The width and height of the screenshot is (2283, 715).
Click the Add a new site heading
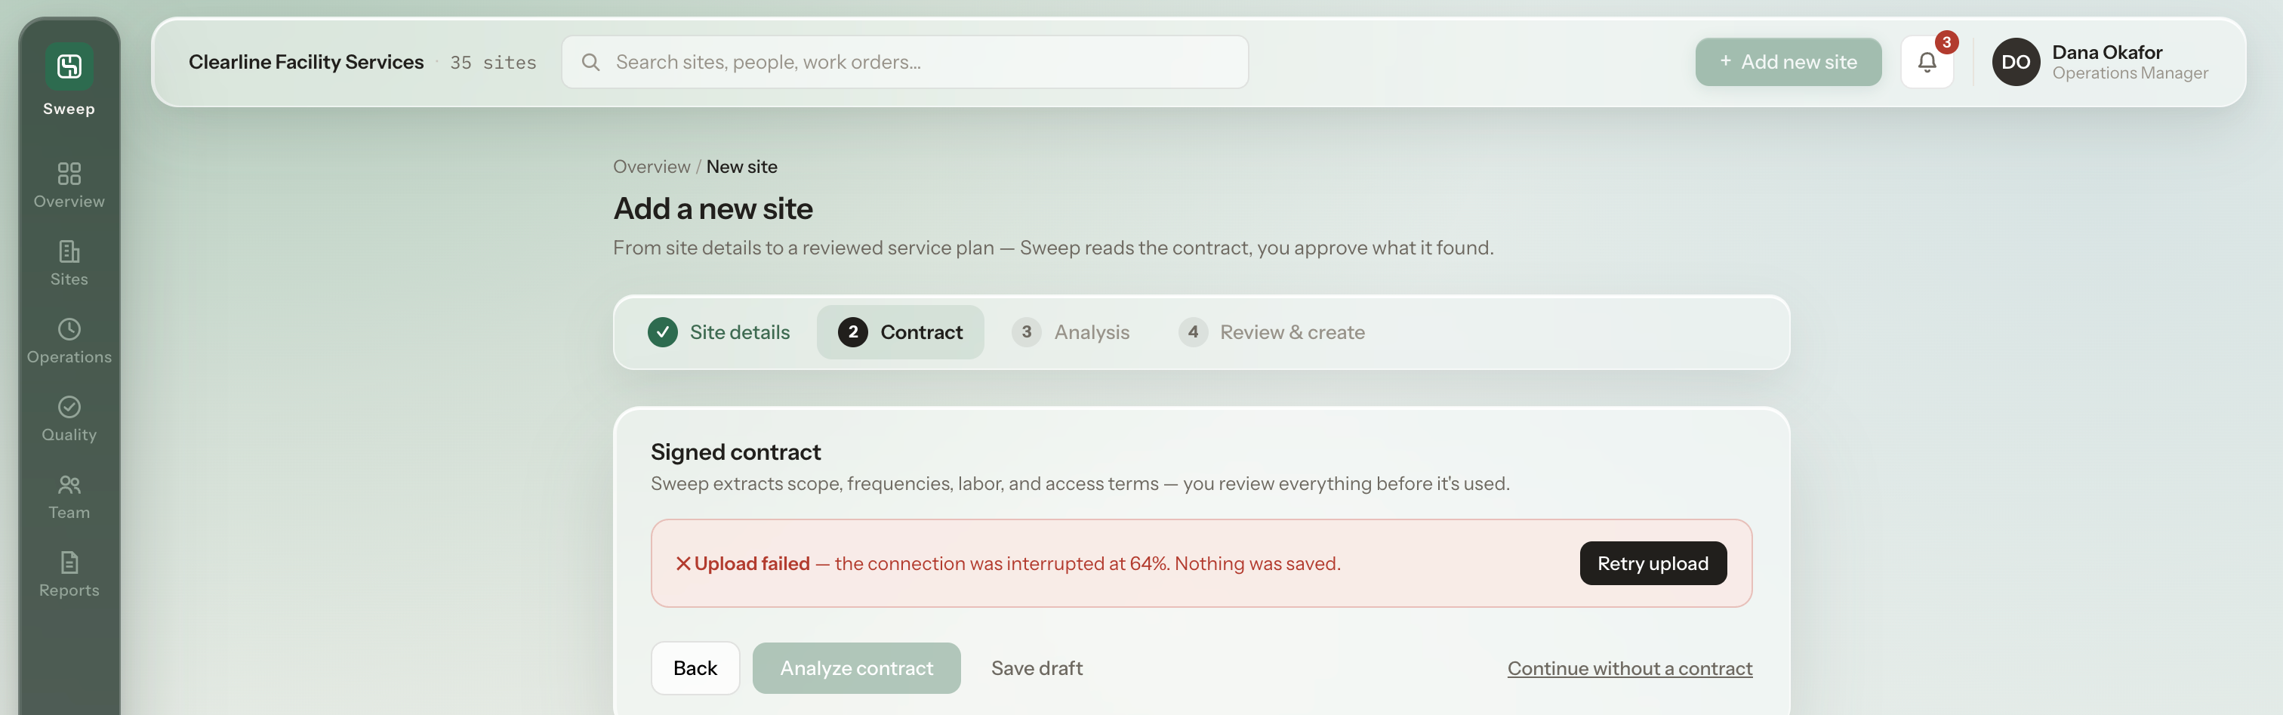pos(713,209)
